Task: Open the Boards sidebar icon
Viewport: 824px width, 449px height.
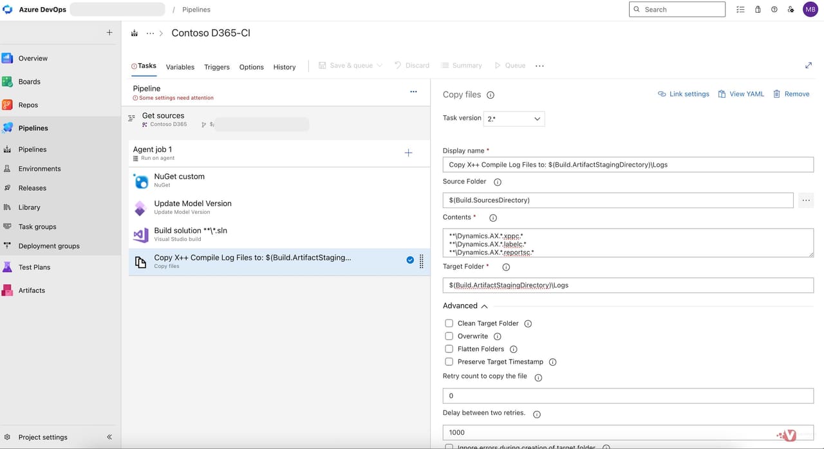Action: tap(8, 82)
